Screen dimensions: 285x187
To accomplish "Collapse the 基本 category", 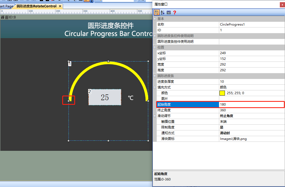I will click(155, 19).
